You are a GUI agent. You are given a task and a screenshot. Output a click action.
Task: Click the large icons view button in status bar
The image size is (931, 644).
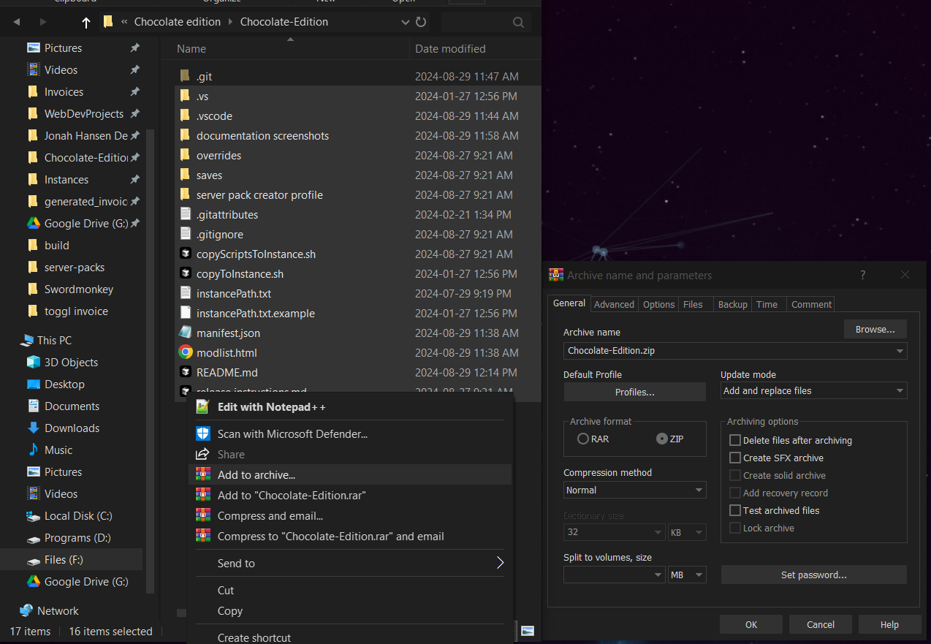point(528,631)
